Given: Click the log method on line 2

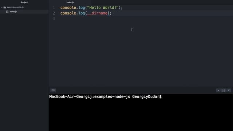Looking at the screenshot, I should click(x=82, y=13).
